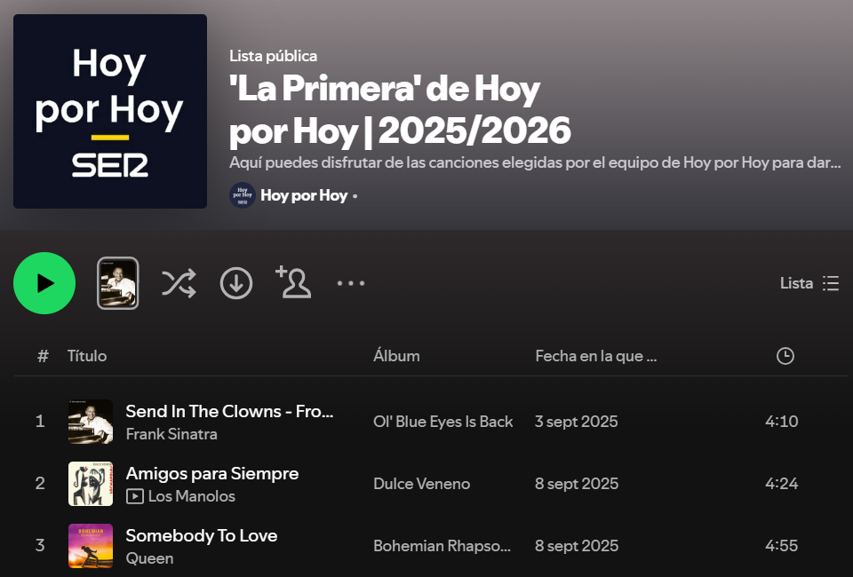Image resolution: width=853 pixels, height=577 pixels.
Task: Toggle shuffle mode for the playlist
Action: click(x=179, y=283)
